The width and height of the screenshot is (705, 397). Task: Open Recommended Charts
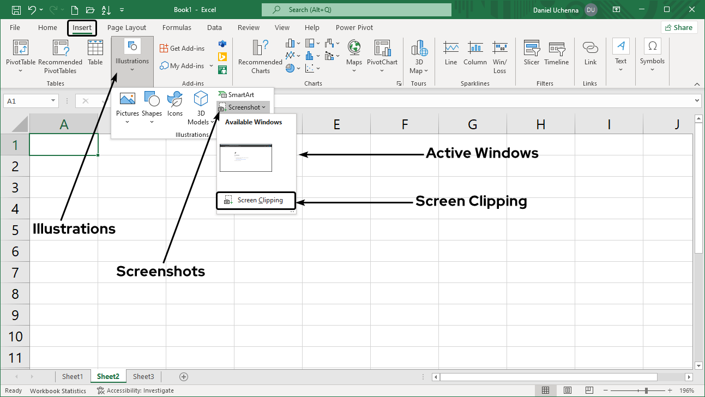[260, 56]
